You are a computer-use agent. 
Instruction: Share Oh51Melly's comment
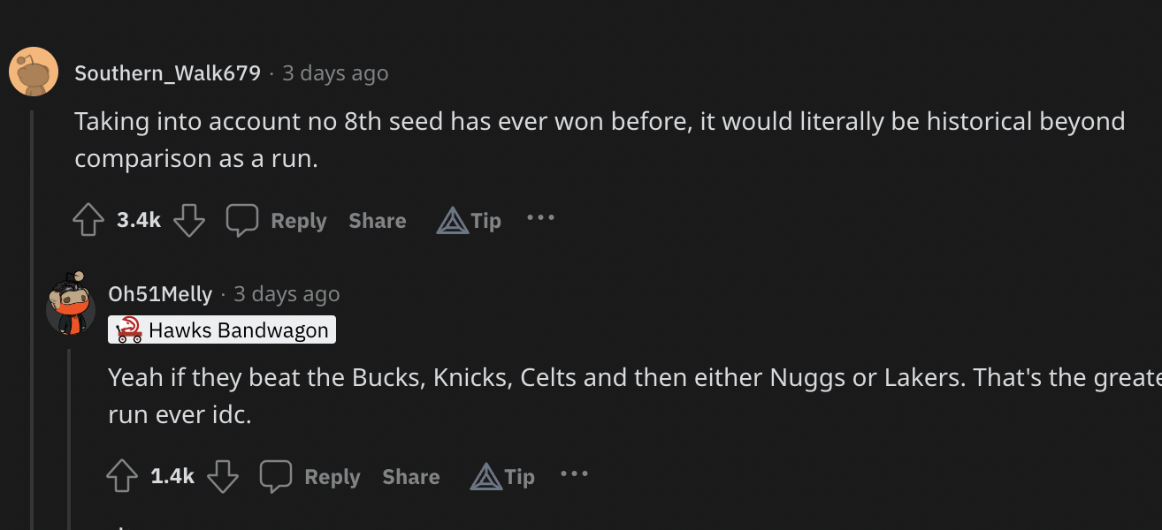tap(411, 477)
